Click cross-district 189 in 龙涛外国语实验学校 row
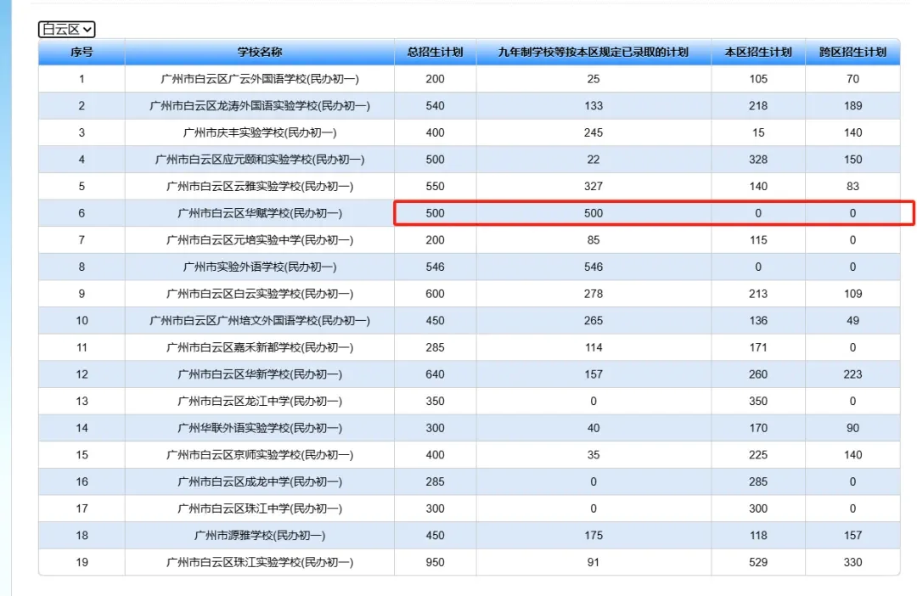Screen dimensions: 917x596 tap(852, 106)
